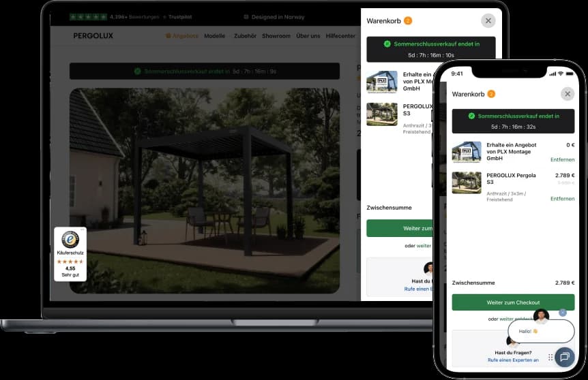Remove PLX Montage offer on phone cart
The height and width of the screenshot is (380, 588).
(562, 159)
